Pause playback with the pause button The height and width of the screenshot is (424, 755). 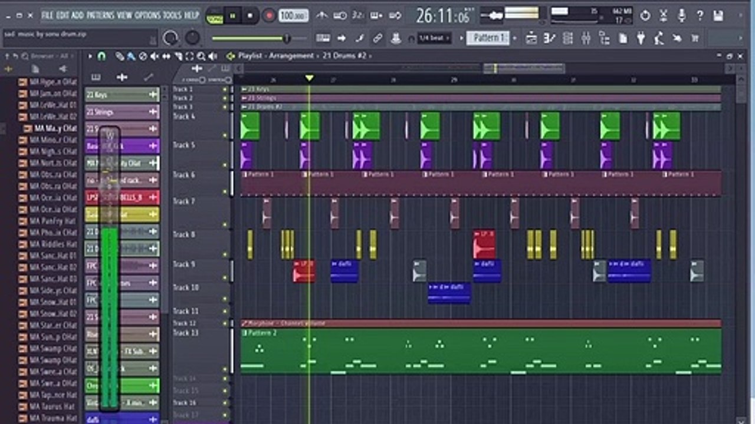click(x=233, y=16)
